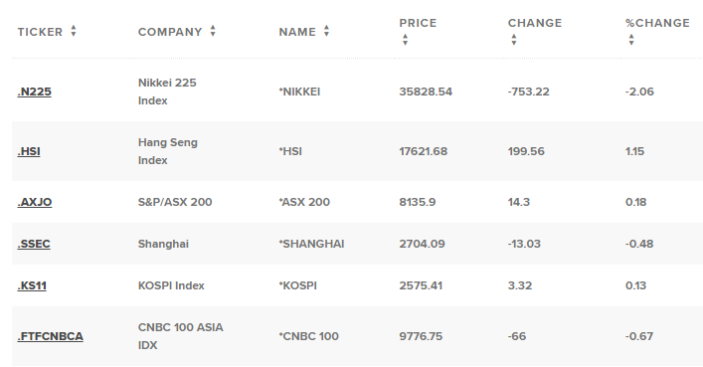Viewport: 703px width, 367px height.
Task: Click the NAME column header
Action: click(x=297, y=32)
